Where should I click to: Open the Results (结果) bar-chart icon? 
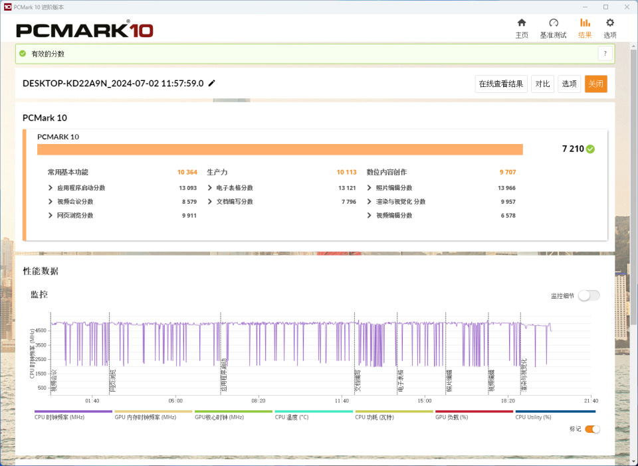click(585, 23)
